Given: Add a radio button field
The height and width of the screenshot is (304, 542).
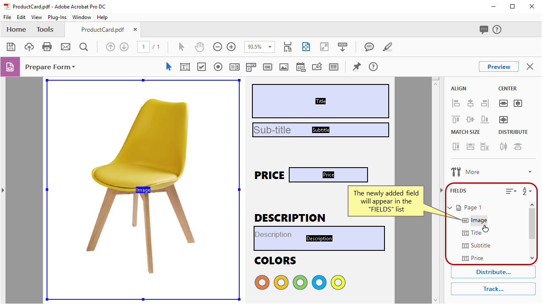Looking at the screenshot, I should tap(218, 67).
